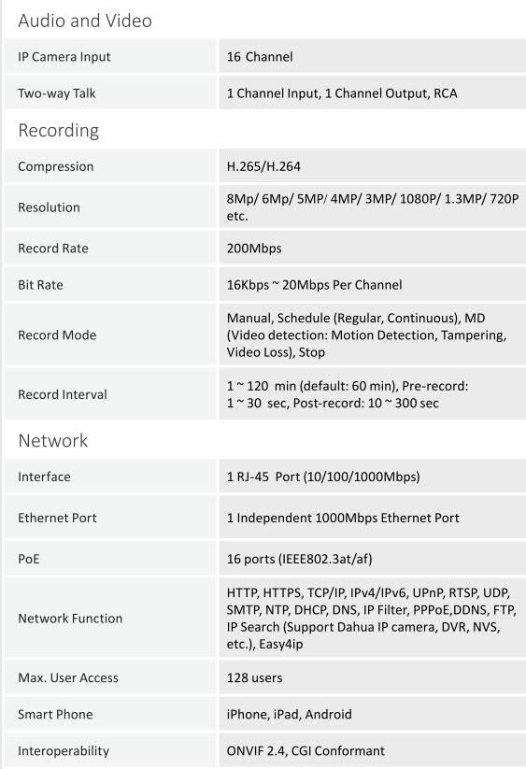526x769 pixels.
Task: Select the H.265/H.264 compression value
Action: [x=263, y=166]
